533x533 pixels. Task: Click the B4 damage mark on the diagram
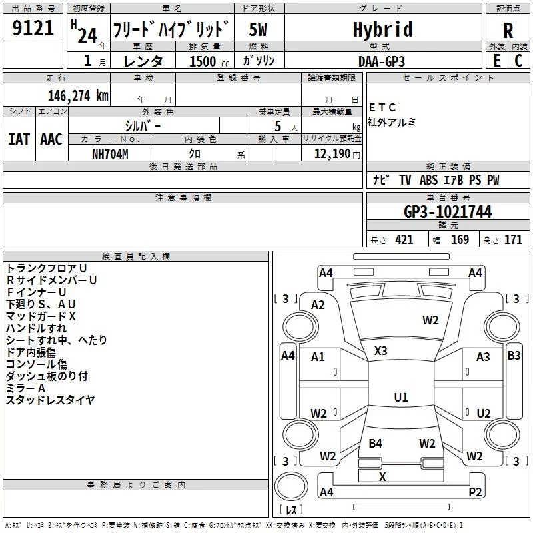[x=375, y=444]
